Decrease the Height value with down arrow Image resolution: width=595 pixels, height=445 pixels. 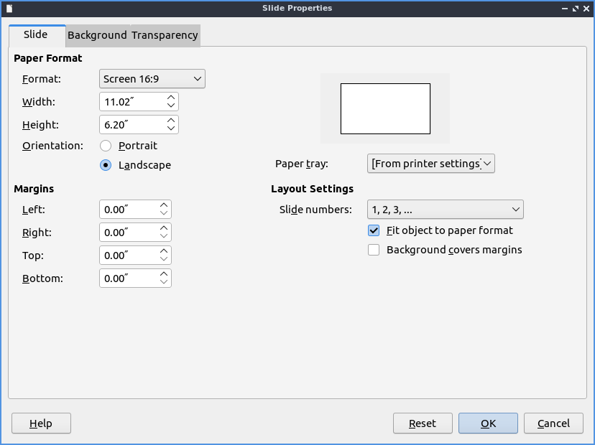point(170,129)
